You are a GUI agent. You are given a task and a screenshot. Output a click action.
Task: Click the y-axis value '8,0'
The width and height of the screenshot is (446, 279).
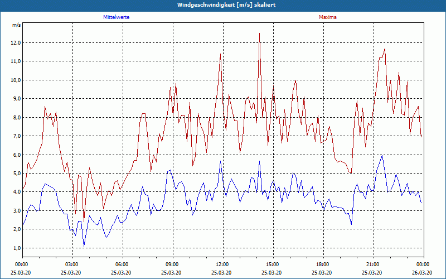(17, 117)
